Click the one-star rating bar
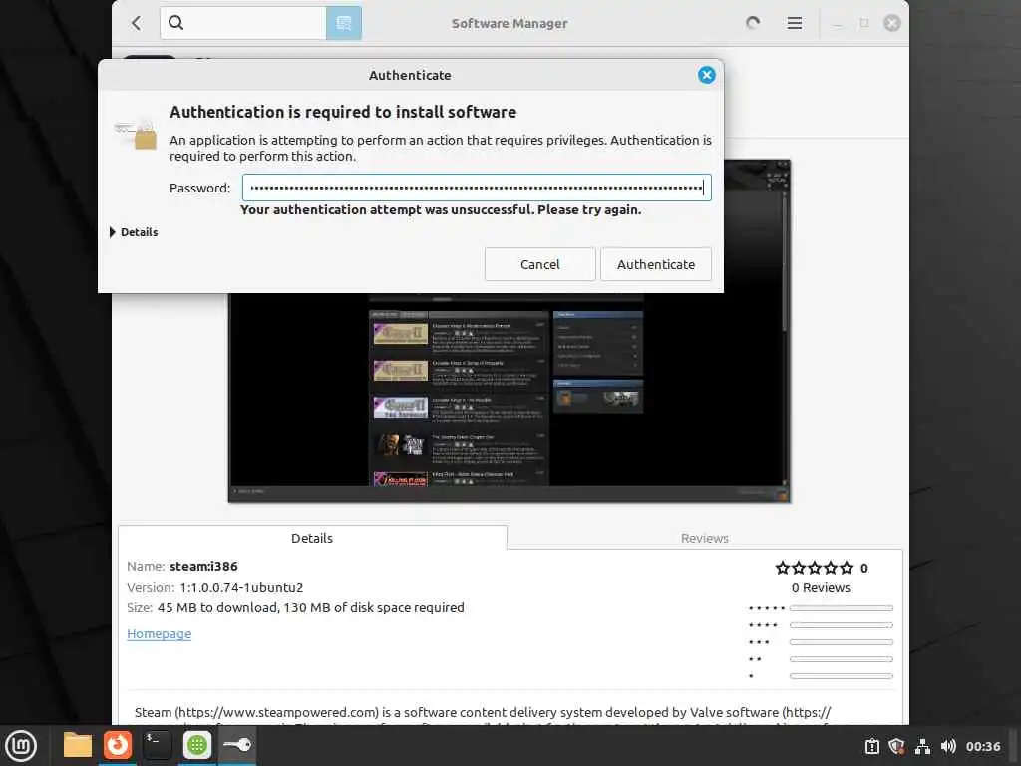This screenshot has height=766, width=1021. (842, 676)
